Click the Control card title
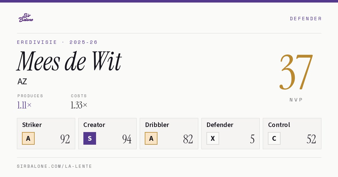 click(279, 125)
